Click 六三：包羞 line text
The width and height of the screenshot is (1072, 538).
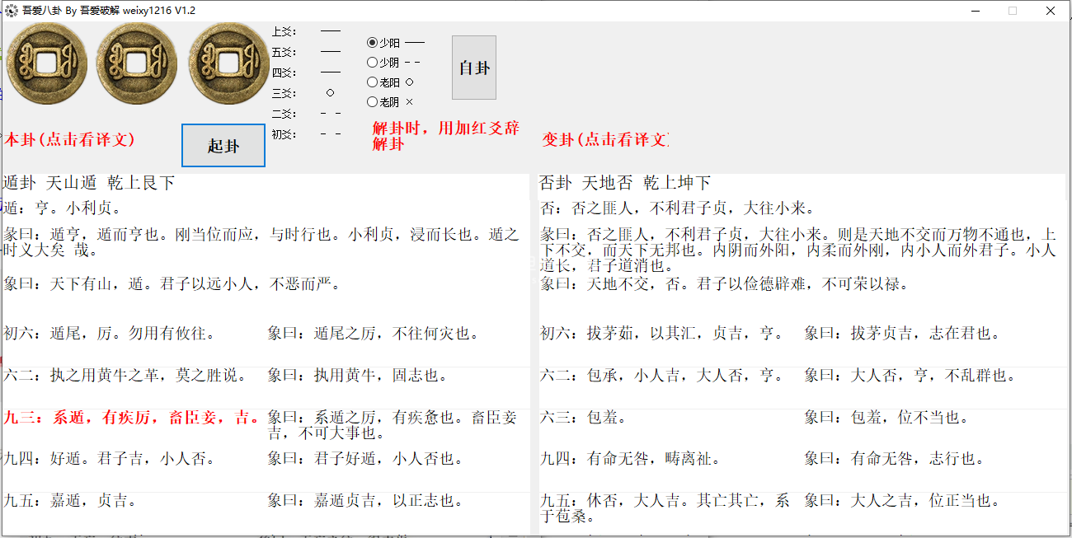click(x=584, y=418)
